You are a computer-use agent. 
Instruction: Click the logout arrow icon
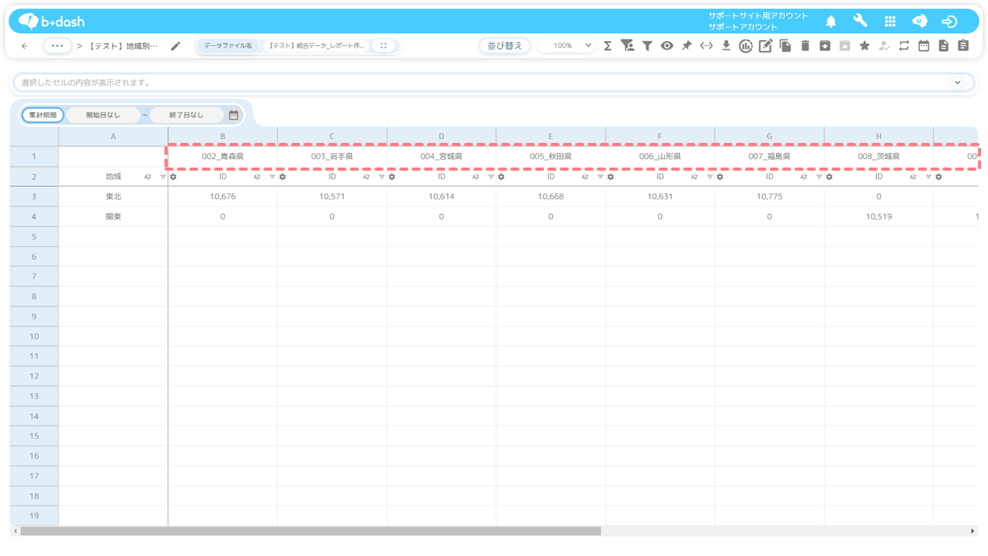click(949, 22)
